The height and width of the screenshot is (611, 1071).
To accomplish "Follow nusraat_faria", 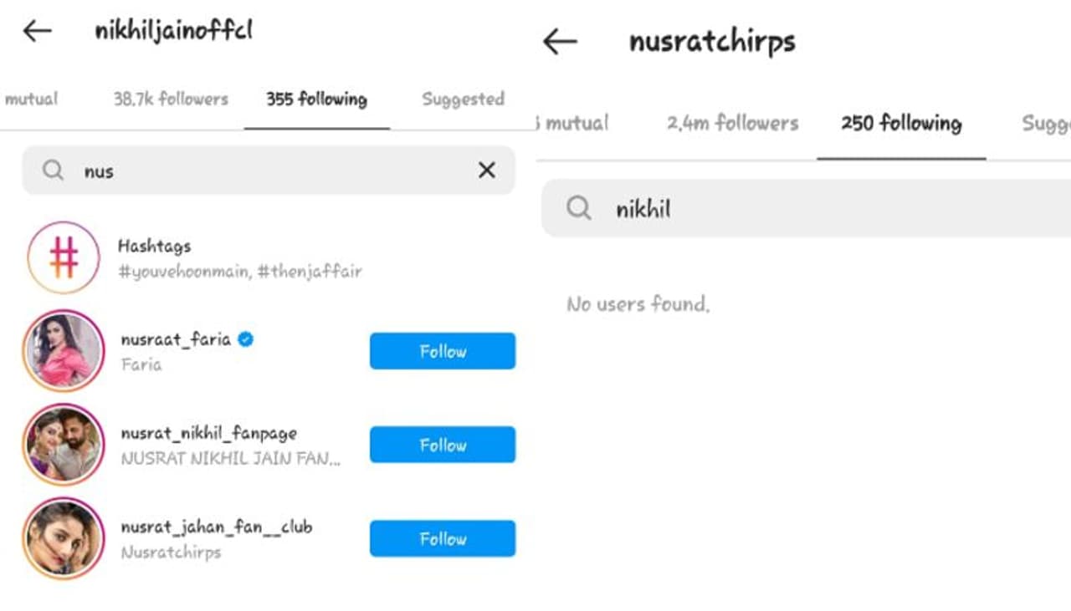I will [443, 351].
